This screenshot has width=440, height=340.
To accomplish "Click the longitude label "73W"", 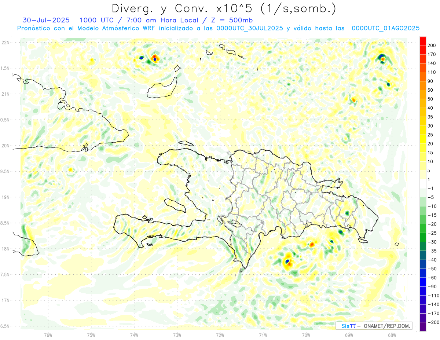I will point(177,335).
